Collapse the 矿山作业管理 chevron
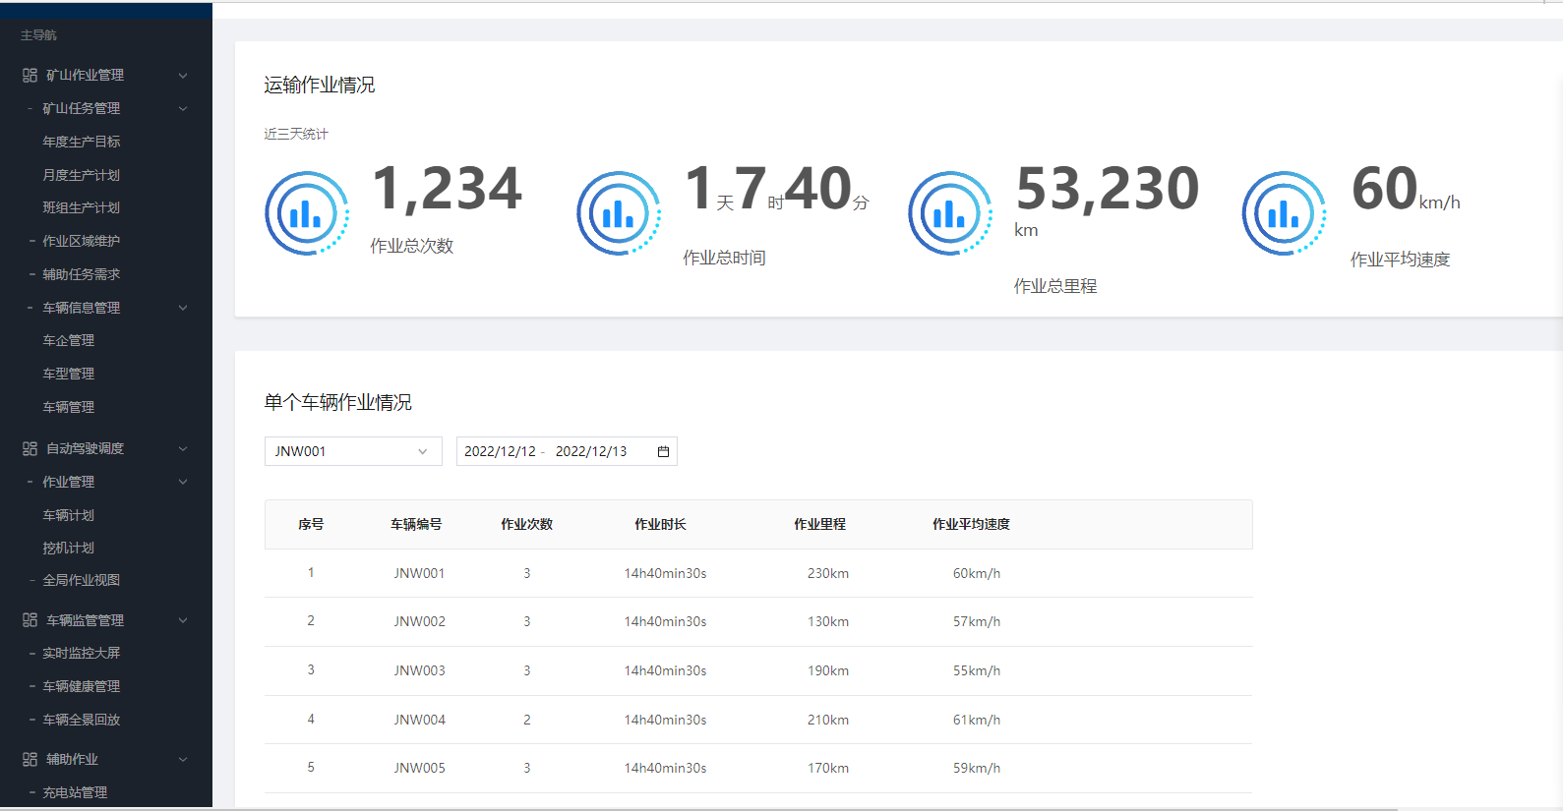The height and width of the screenshot is (811, 1563). 183,76
